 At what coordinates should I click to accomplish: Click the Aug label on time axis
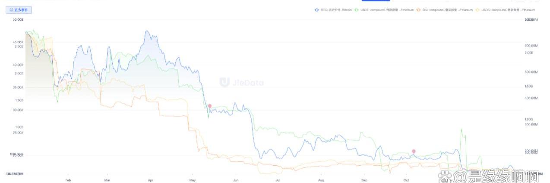[x=321, y=180]
